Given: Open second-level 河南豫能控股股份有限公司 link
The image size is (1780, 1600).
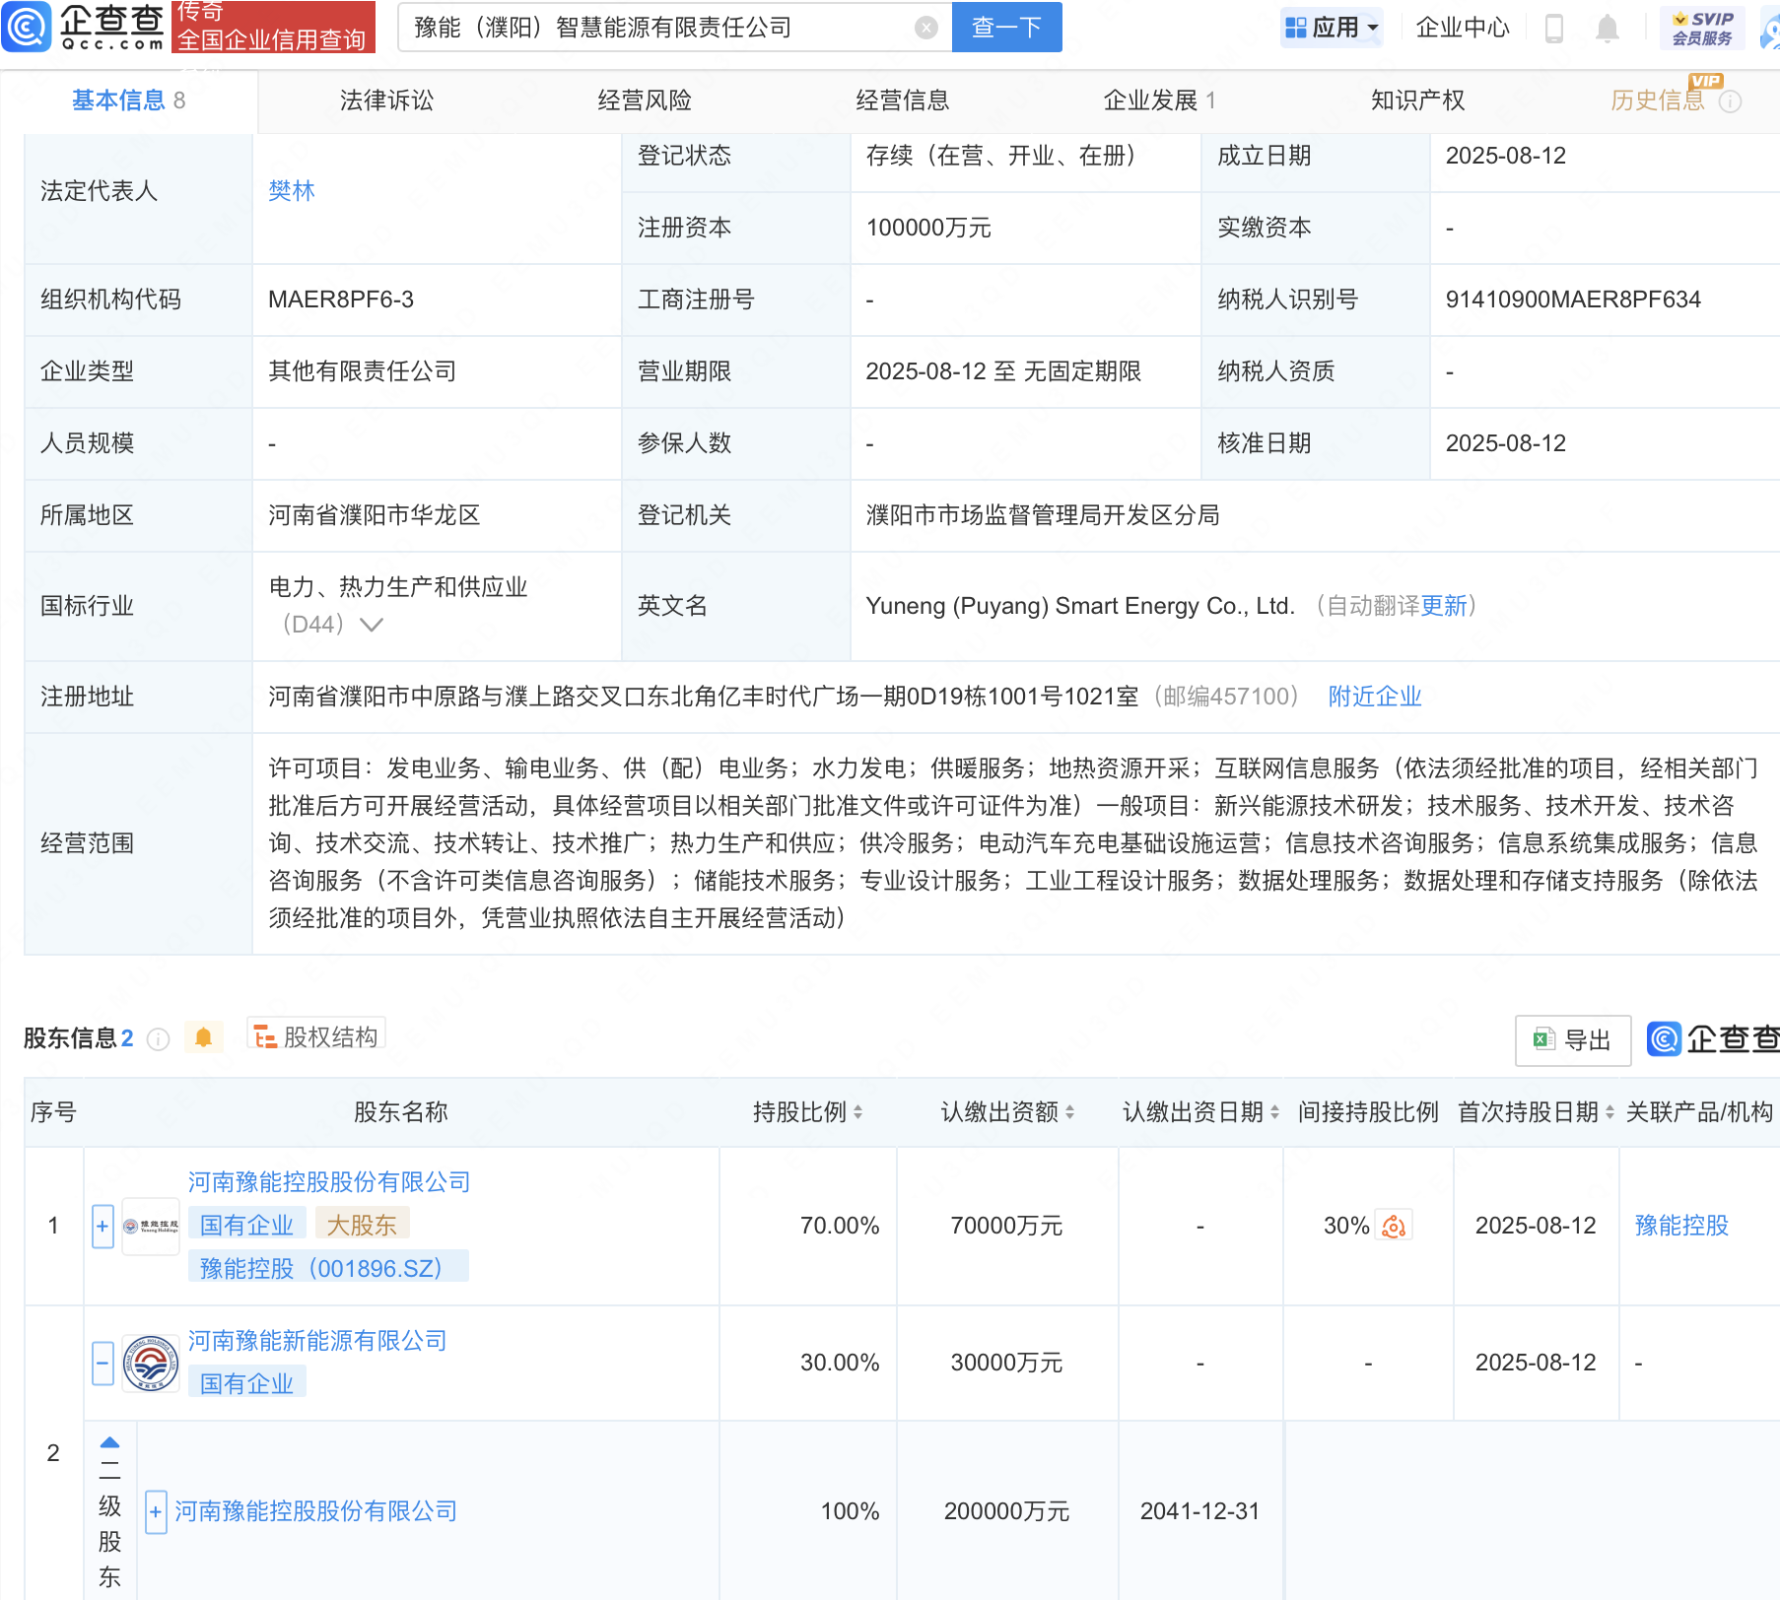Looking at the screenshot, I should [x=316, y=1511].
